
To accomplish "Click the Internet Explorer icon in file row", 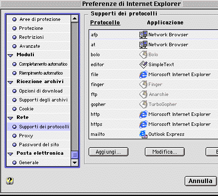I will (143, 75).
